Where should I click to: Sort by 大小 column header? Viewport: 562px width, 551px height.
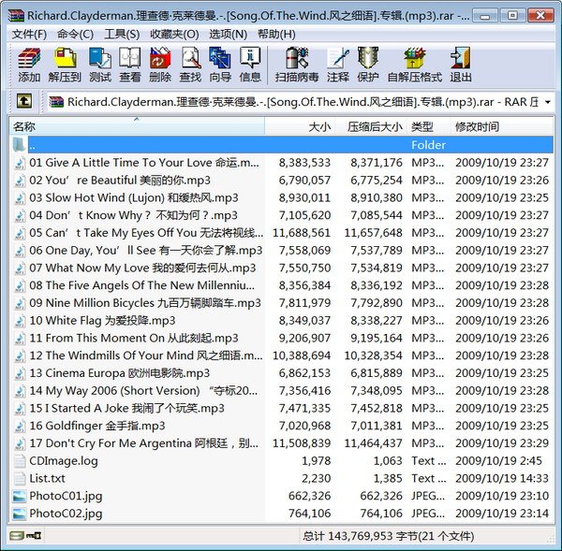point(301,126)
